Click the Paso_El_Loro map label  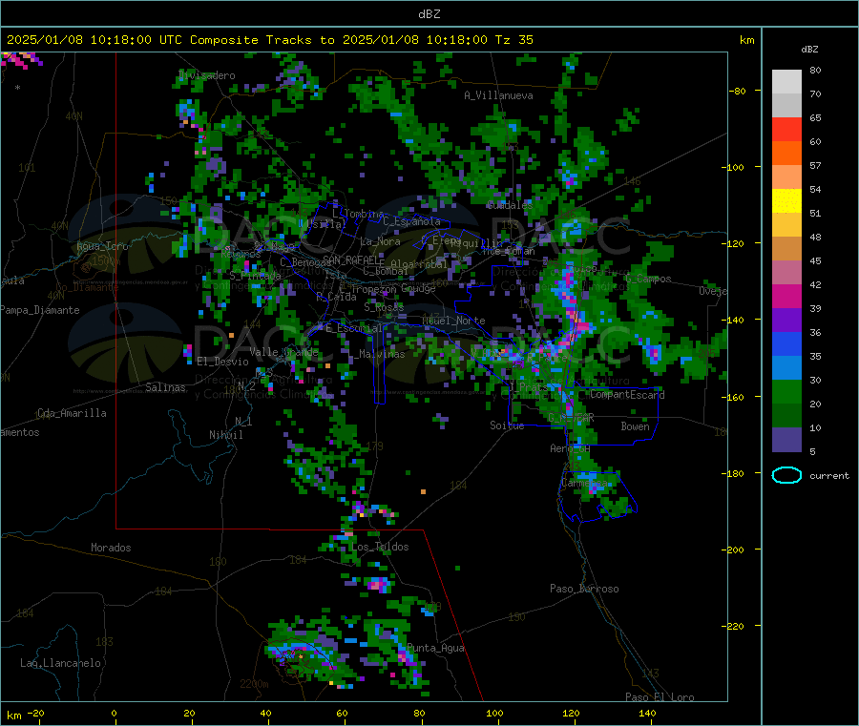coord(660,697)
